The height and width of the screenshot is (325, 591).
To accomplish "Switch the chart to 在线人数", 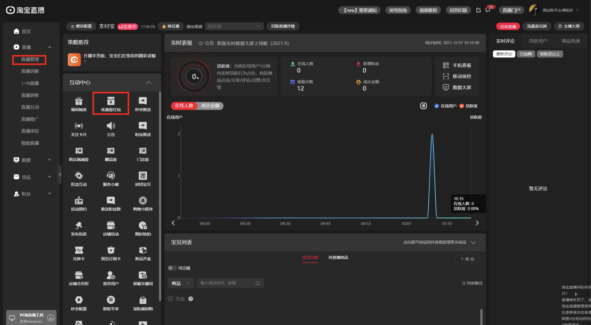I will pos(184,106).
